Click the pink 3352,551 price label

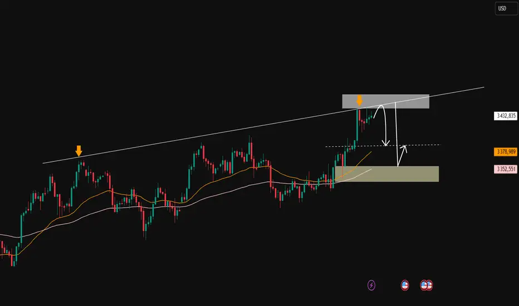click(x=506, y=169)
